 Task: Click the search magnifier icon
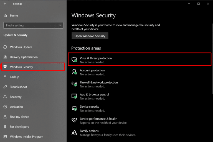pos(60,25)
